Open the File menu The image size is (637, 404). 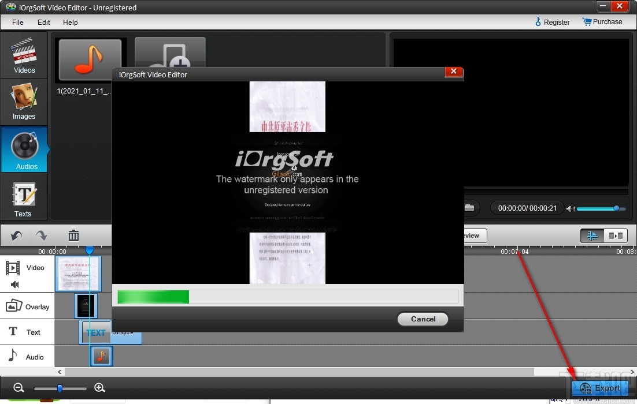[x=17, y=23]
